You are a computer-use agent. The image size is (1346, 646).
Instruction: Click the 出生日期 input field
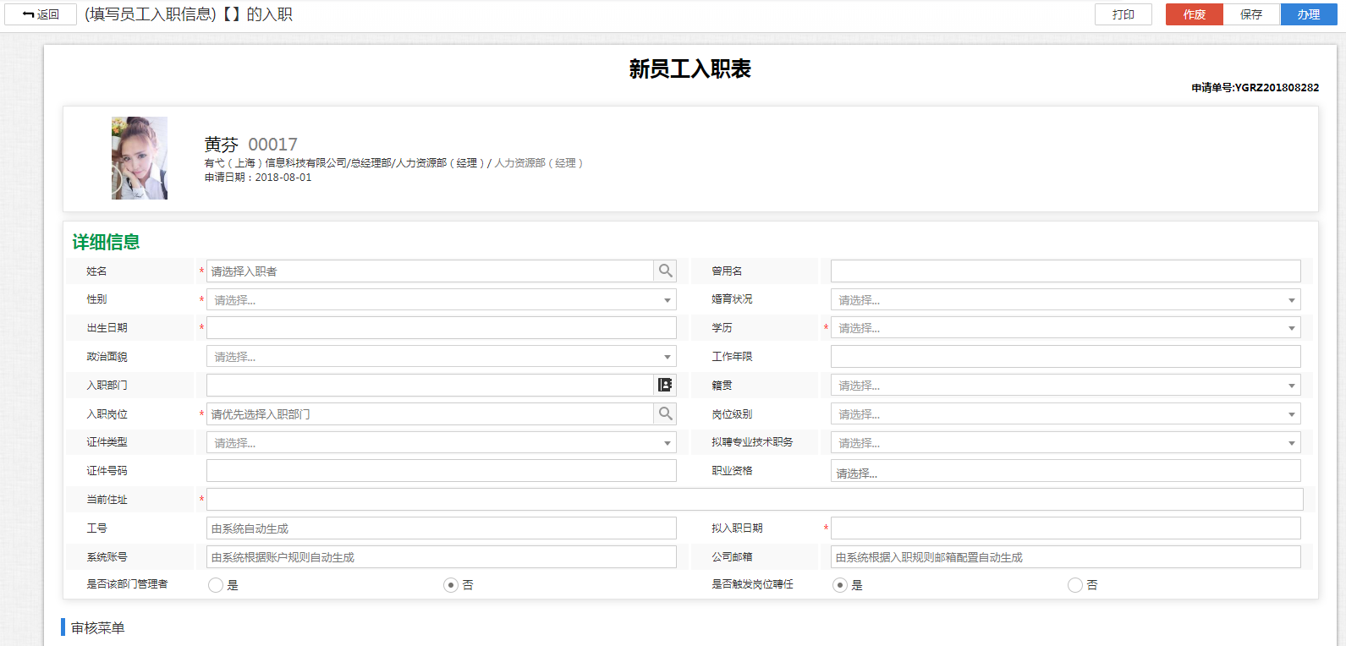(x=441, y=328)
